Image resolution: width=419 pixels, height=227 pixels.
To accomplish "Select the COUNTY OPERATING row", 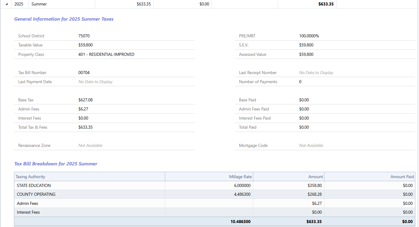I will coord(36,194).
